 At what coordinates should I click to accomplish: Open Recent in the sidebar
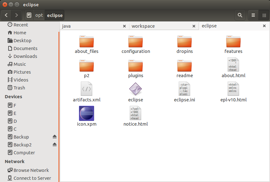30,25
